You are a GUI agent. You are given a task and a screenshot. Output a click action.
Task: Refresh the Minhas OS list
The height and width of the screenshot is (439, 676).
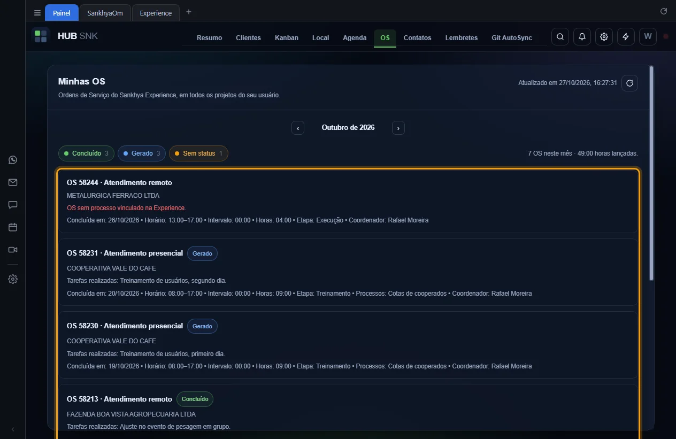click(x=629, y=83)
